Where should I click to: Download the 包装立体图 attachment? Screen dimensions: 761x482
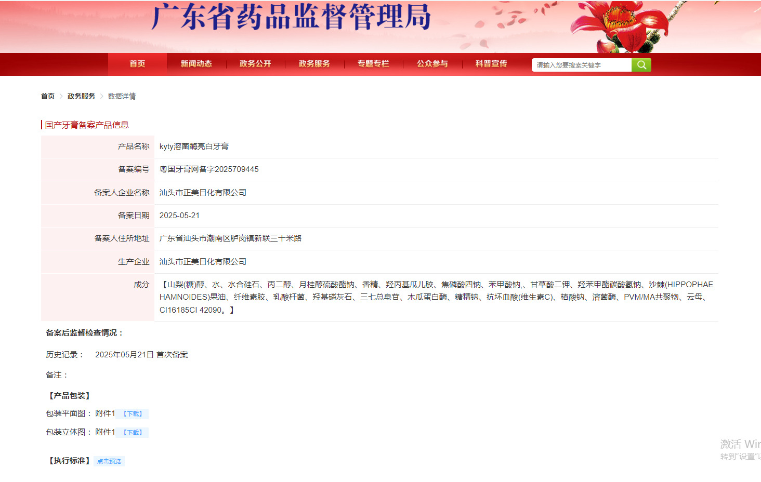[x=133, y=432]
